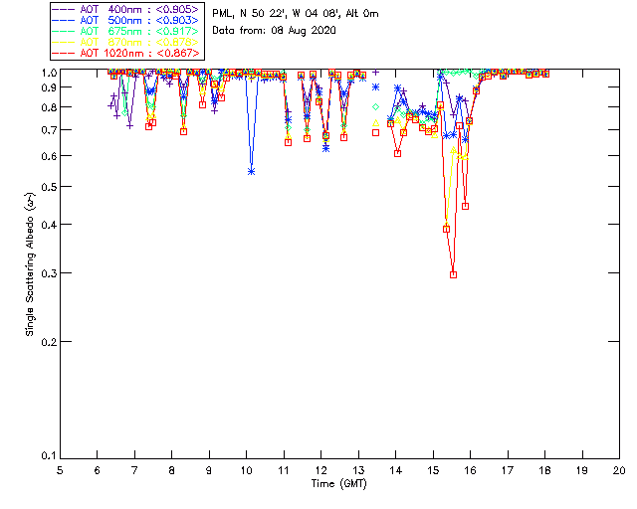
Task: Click the y-axis tick label 0.5
Action: point(49,187)
